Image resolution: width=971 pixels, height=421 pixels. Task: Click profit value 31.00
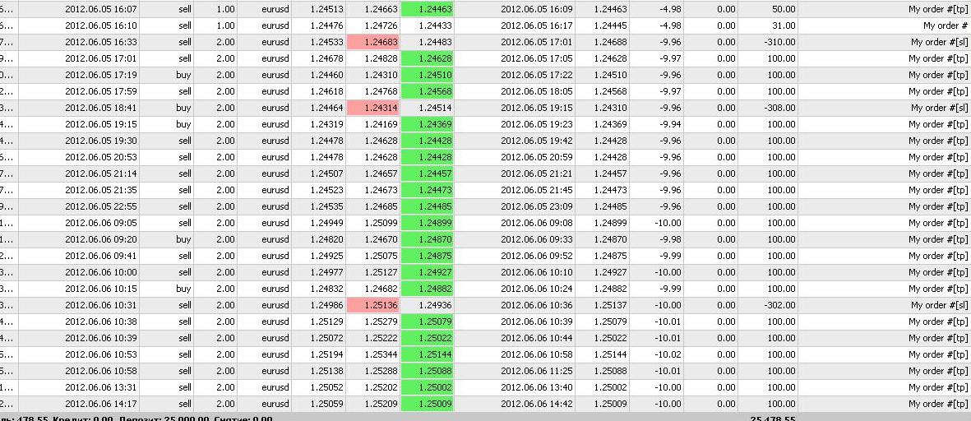[x=784, y=26]
